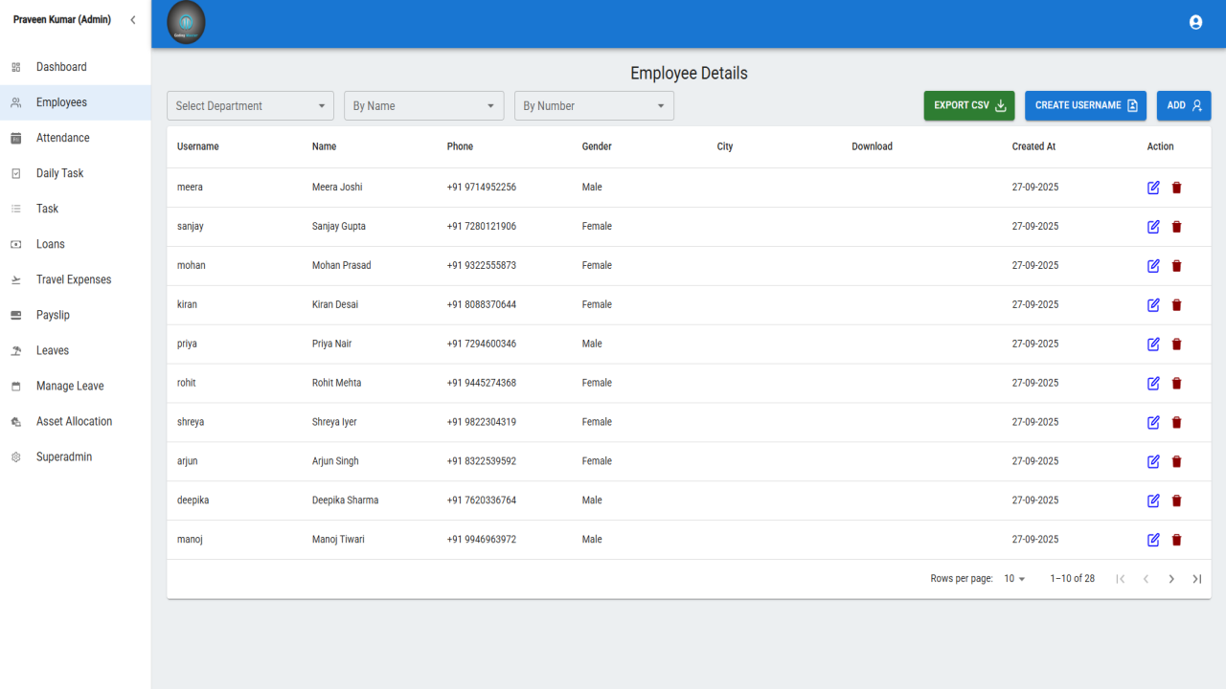Delete sanjay's employee record
1226x689 pixels.
click(x=1176, y=227)
